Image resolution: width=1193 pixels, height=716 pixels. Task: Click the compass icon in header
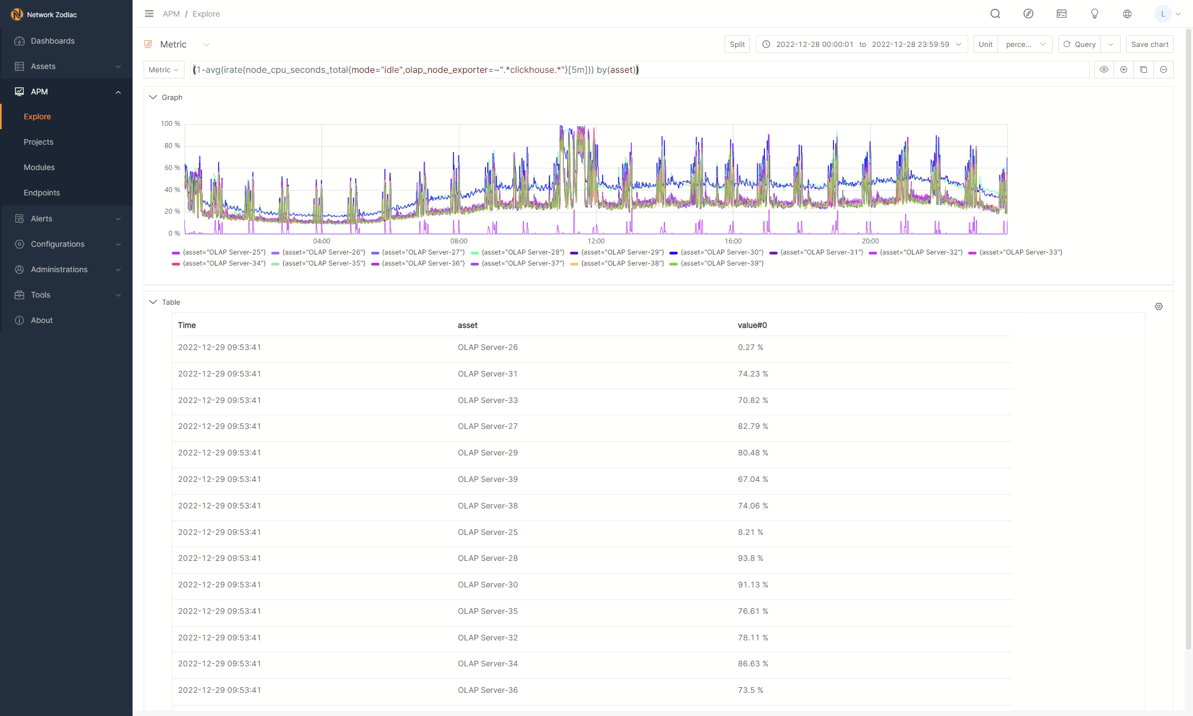pos(1028,14)
